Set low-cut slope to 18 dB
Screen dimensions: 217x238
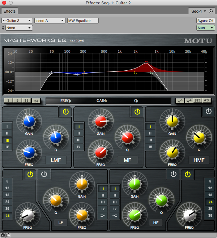point(7,195)
